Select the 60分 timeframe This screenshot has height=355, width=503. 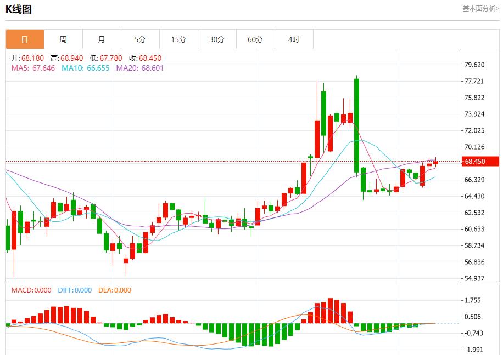(x=255, y=39)
